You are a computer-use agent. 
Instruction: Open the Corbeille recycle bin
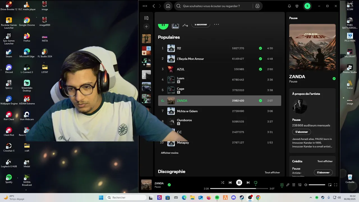click(x=350, y=179)
